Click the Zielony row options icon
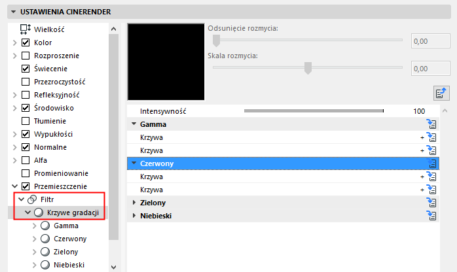This screenshot has height=272, width=457. [431, 203]
